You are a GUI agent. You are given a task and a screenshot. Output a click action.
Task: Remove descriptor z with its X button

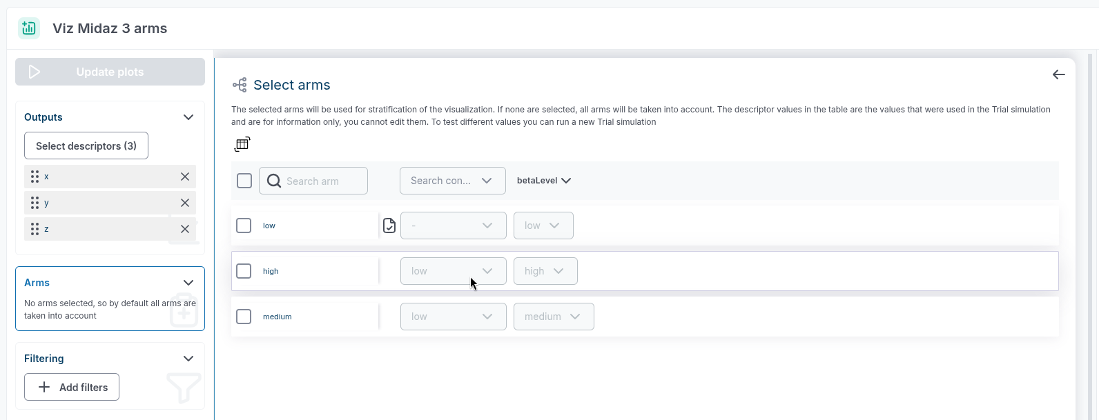pyautogui.click(x=185, y=228)
